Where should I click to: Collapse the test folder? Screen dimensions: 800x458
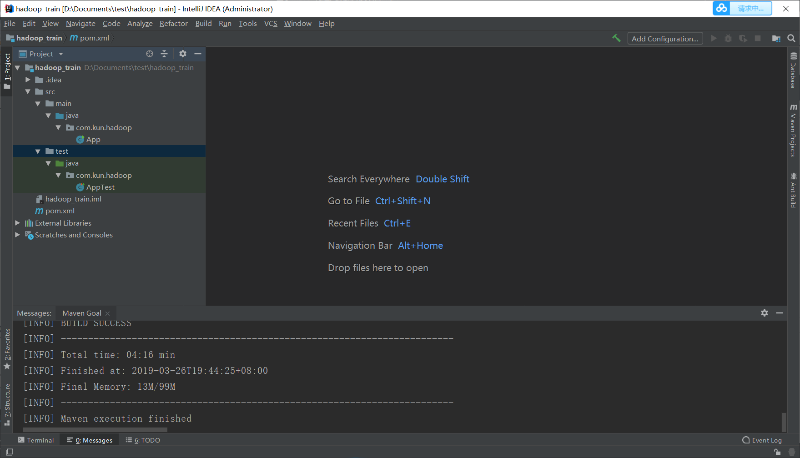pos(38,151)
